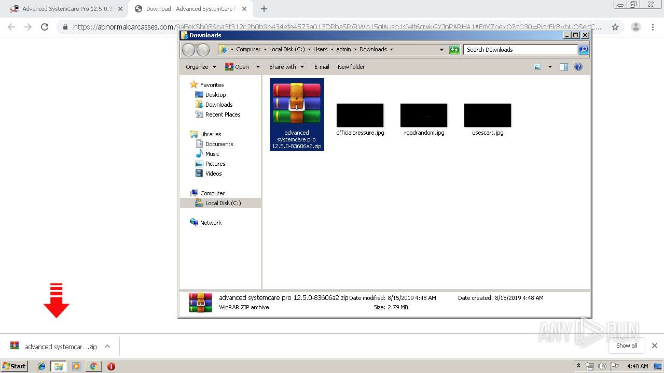Expand admin breadcrumb arrow
The height and width of the screenshot is (373, 664).
coord(355,50)
